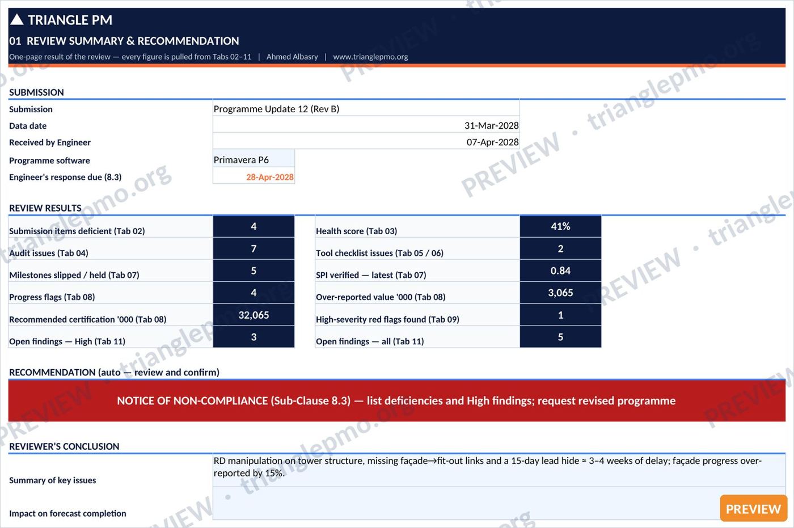Screen dimensions: 794x528
Task: Select the Submission cell 'Programme Update 12 (Rev B)'
Action: point(366,109)
